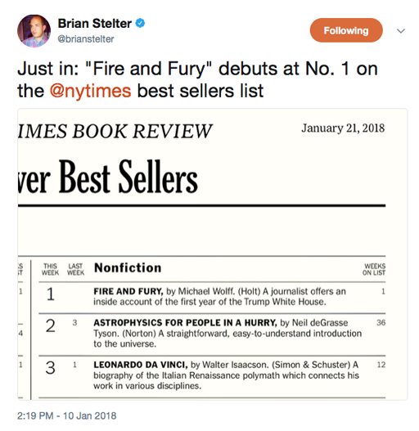419x431 pixels.
Task: Open the @brianstelter handle
Action: tap(86, 39)
